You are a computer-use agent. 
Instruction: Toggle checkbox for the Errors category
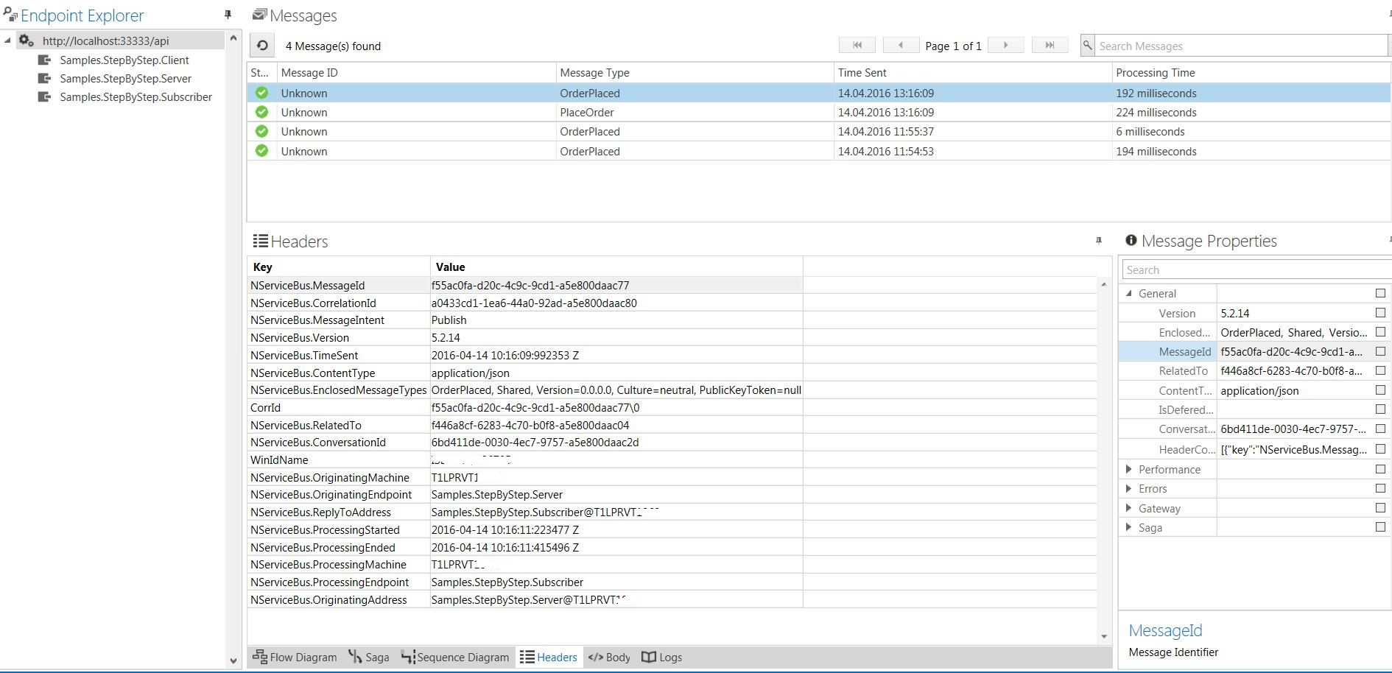1380,488
